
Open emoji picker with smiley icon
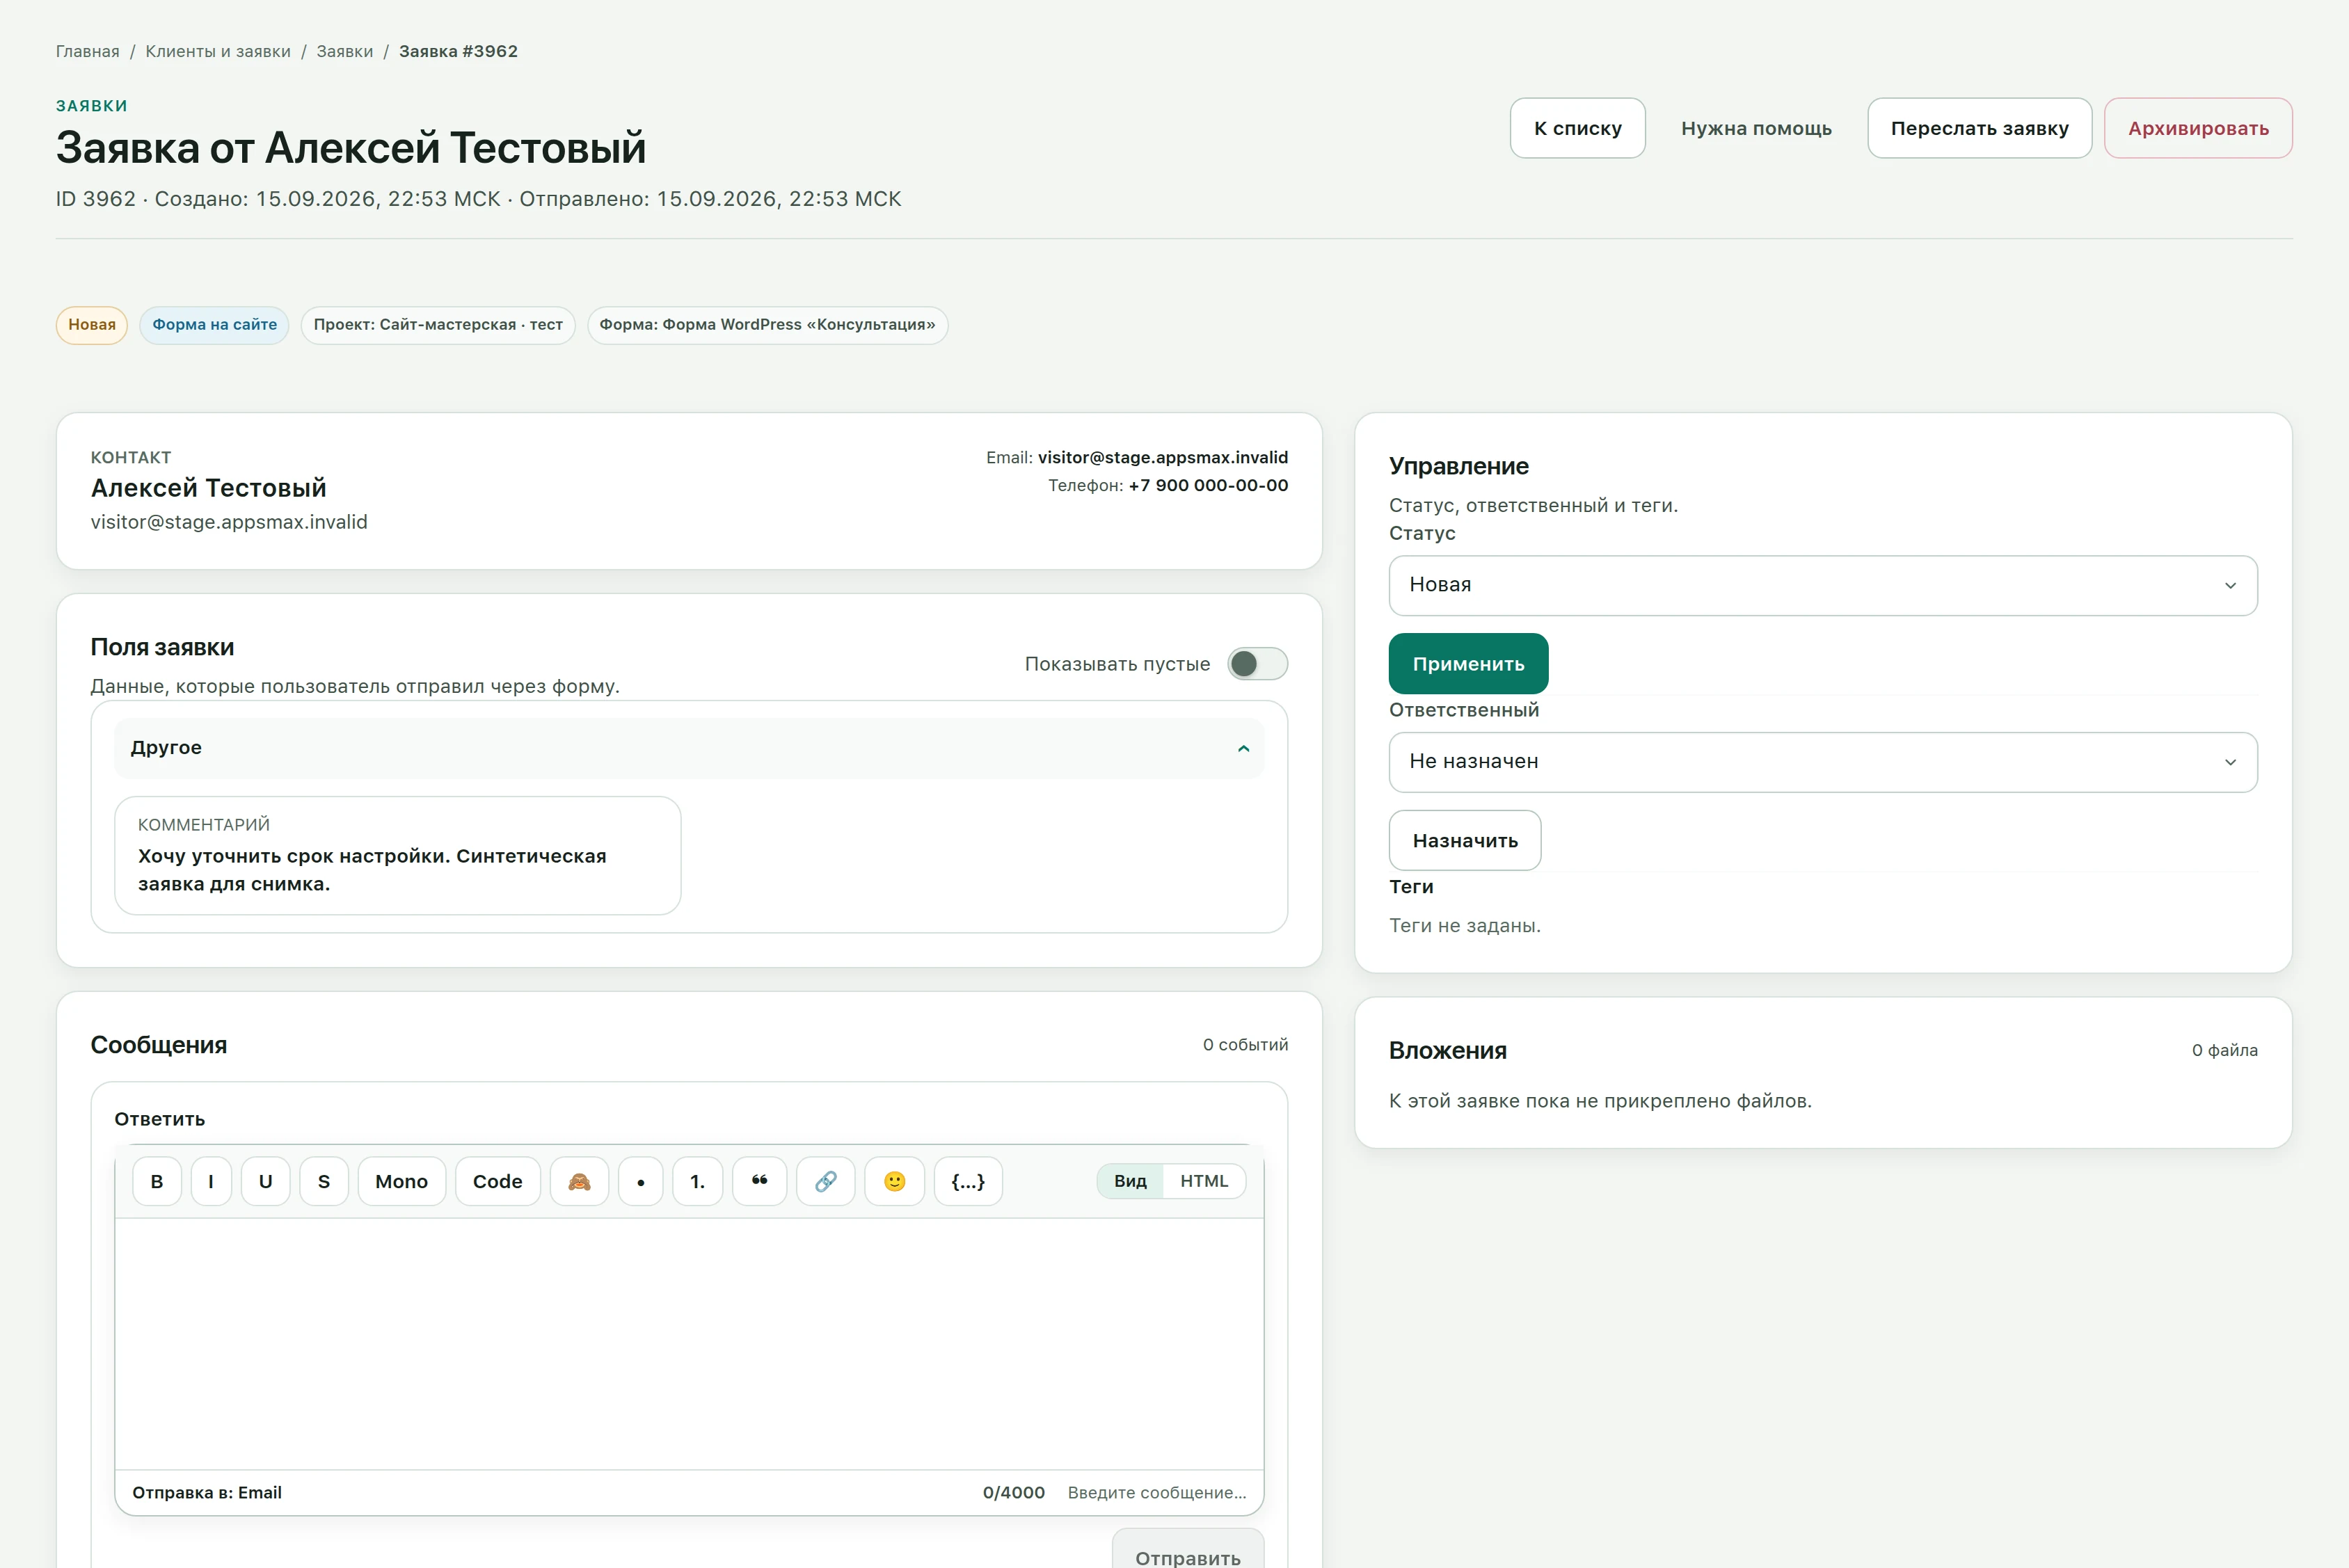point(895,1181)
